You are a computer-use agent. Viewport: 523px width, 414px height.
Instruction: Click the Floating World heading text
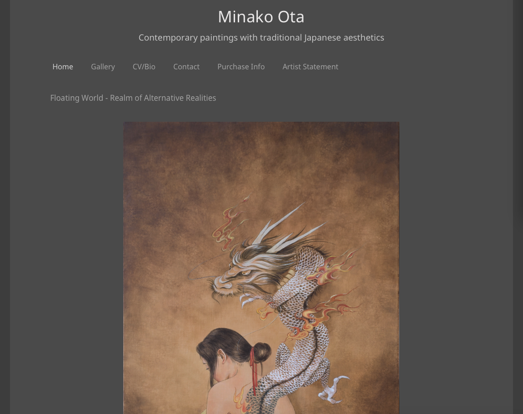(133, 98)
